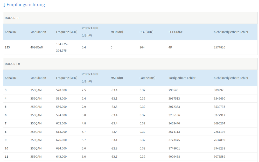Collapse the DOCSIS 3.1 section header
Viewport: 259px width, 162px height.
[x=12, y=18]
